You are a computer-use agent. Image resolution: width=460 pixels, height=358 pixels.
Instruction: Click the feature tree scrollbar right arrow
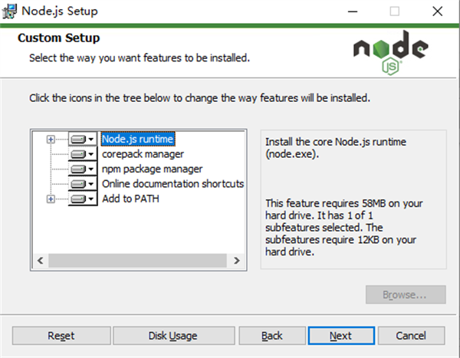pyautogui.click(x=236, y=261)
